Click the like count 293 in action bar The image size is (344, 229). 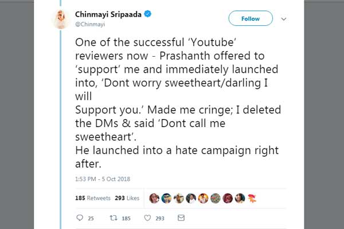pyautogui.click(x=160, y=219)
